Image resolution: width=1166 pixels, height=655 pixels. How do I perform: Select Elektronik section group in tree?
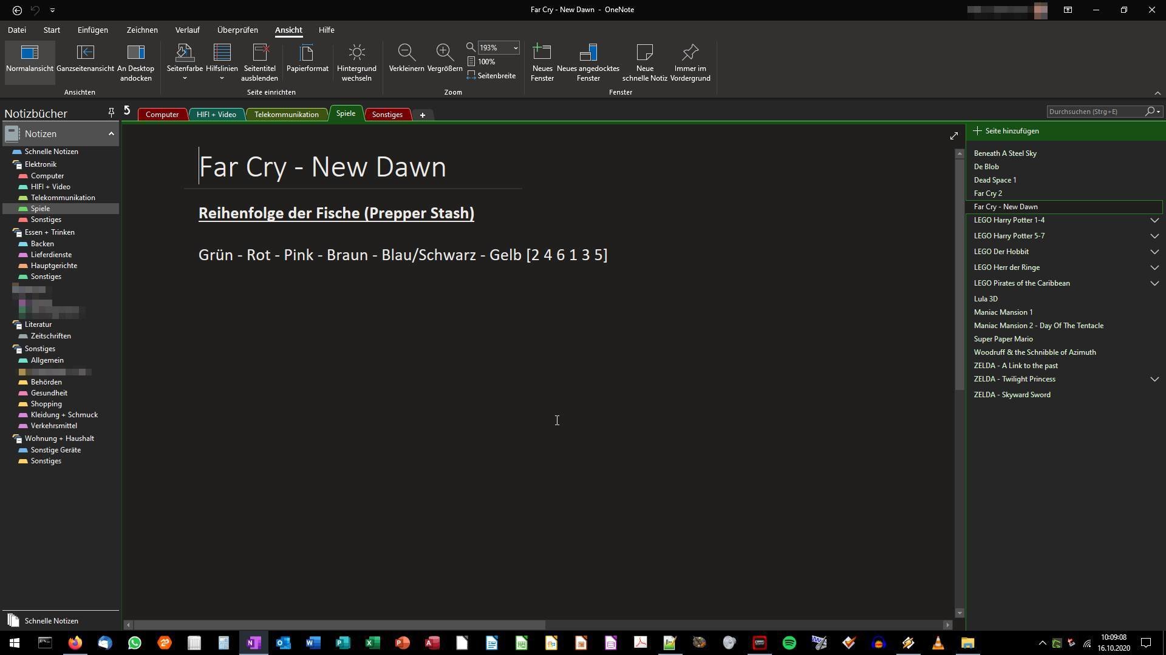40,164
